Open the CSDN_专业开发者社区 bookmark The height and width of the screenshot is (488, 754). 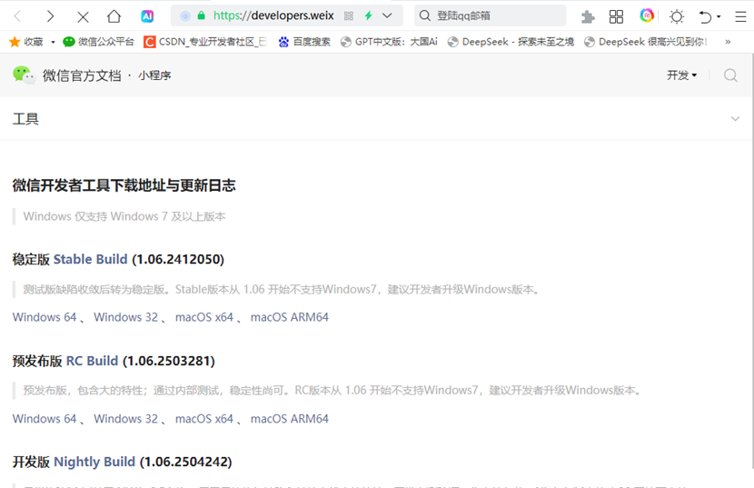(x=204, y=42)
